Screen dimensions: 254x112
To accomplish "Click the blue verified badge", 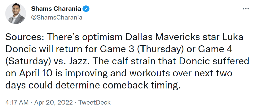I will 86,9.
